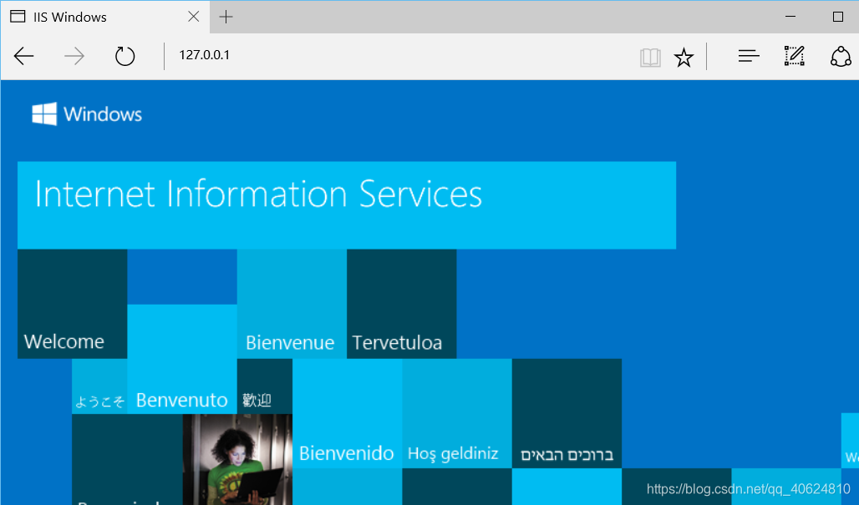Close the IIS Windows tab
This screenshot has width=859, height=505.
pos(193,17)
